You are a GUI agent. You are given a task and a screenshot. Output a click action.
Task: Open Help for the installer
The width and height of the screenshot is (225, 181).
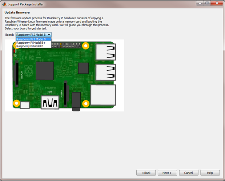click(x=210, y=173)
